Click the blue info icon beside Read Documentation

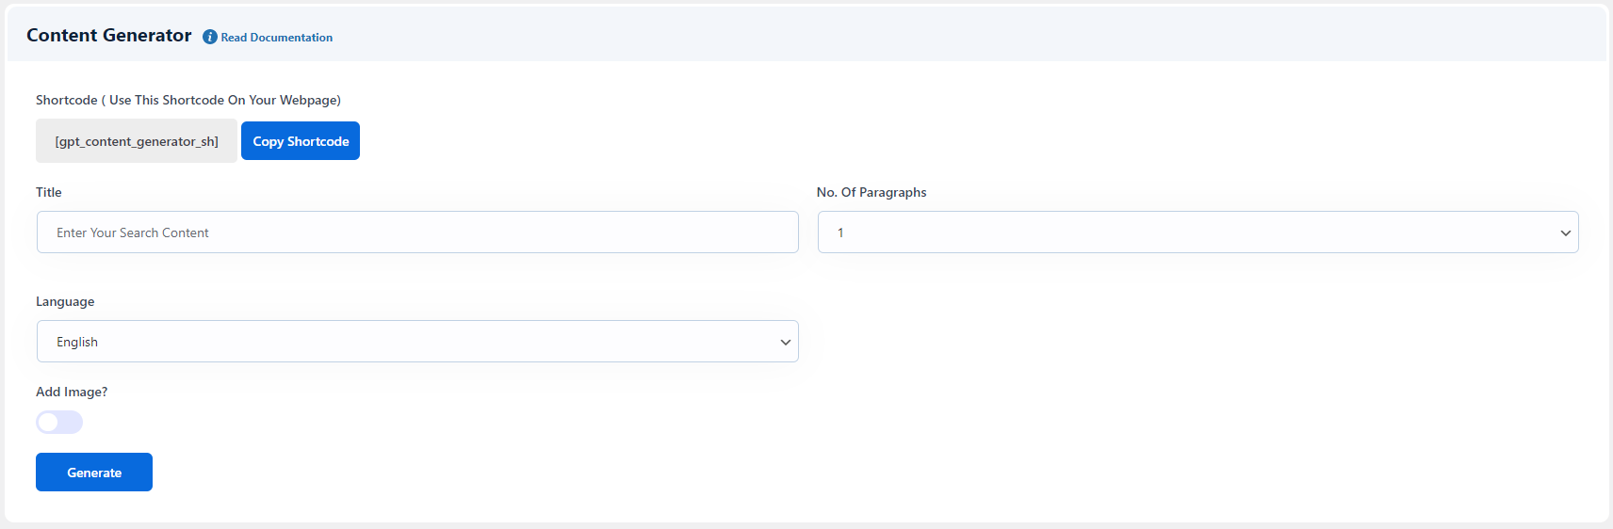[210, 37]
